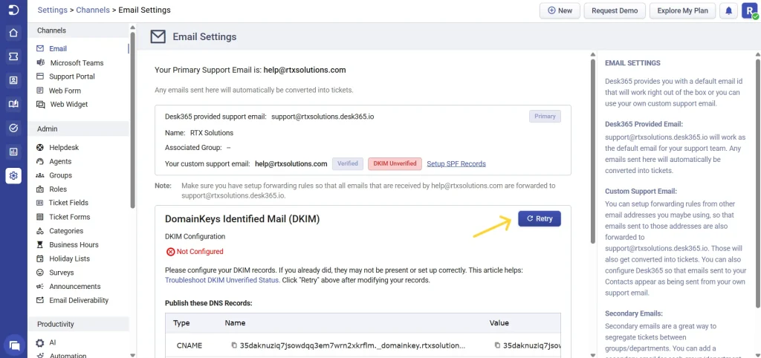Click the Microsoft Teams channel icon
This screenshot has width=761, height=358.
tap(41, 62)
